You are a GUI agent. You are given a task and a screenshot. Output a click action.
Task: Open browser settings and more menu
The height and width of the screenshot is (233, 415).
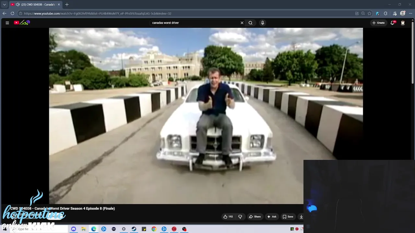(x=410, y=13)
